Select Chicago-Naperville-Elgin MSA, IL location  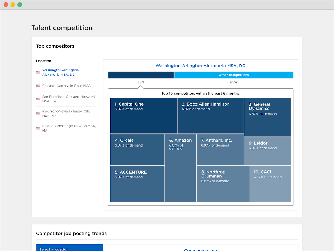(66, 86)
